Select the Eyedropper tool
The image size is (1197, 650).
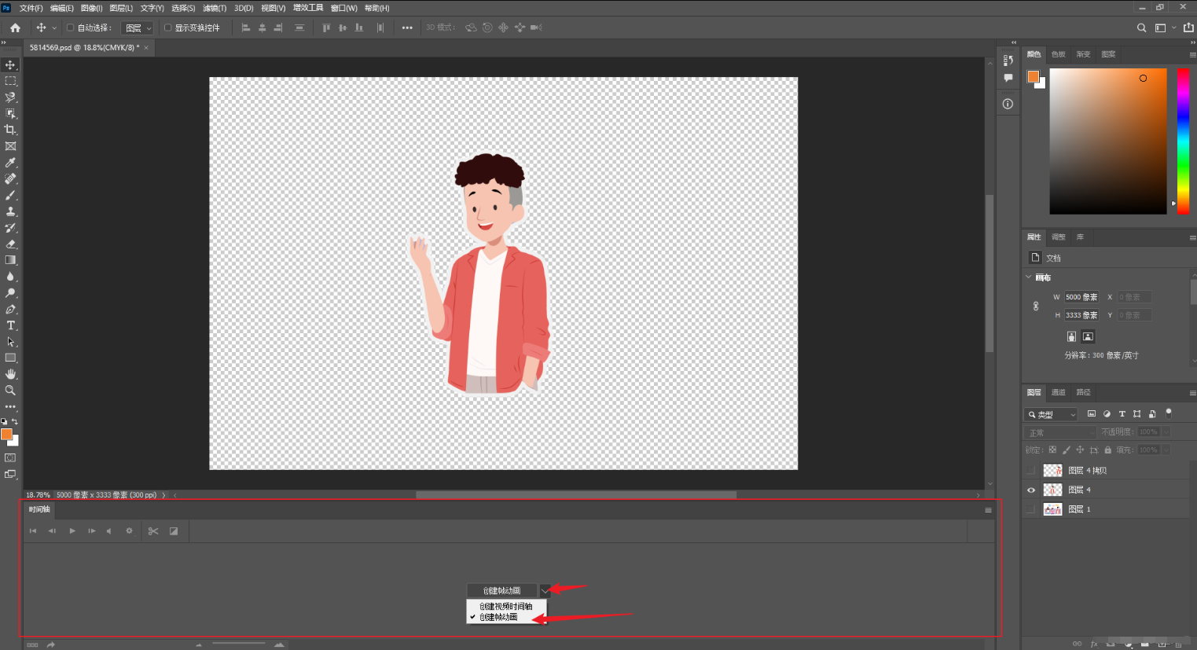[10, 163]
